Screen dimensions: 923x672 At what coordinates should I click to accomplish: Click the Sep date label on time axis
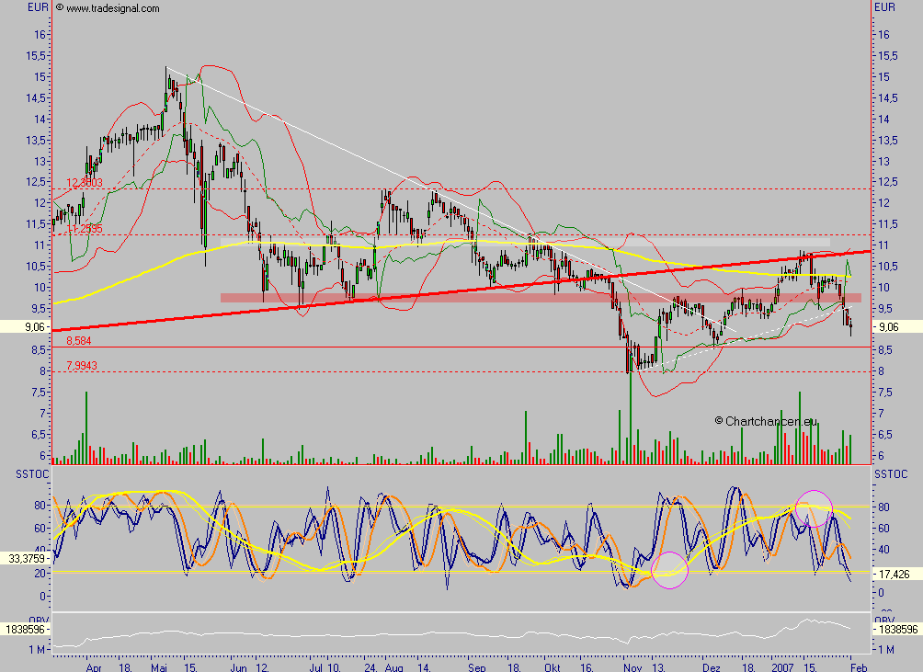pyautogui.click(x=477, y=666)
